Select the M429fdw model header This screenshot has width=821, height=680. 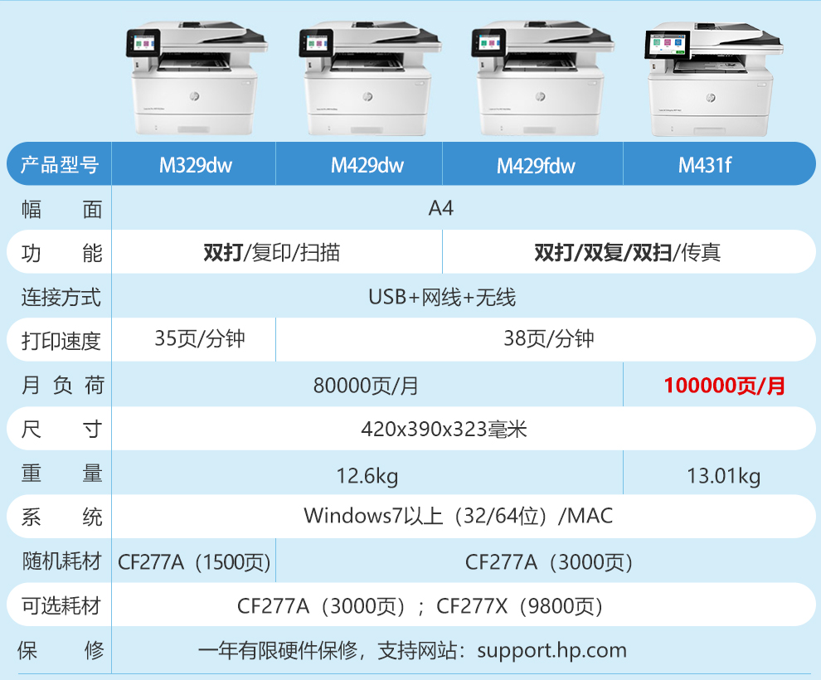[x=536, y=166]
